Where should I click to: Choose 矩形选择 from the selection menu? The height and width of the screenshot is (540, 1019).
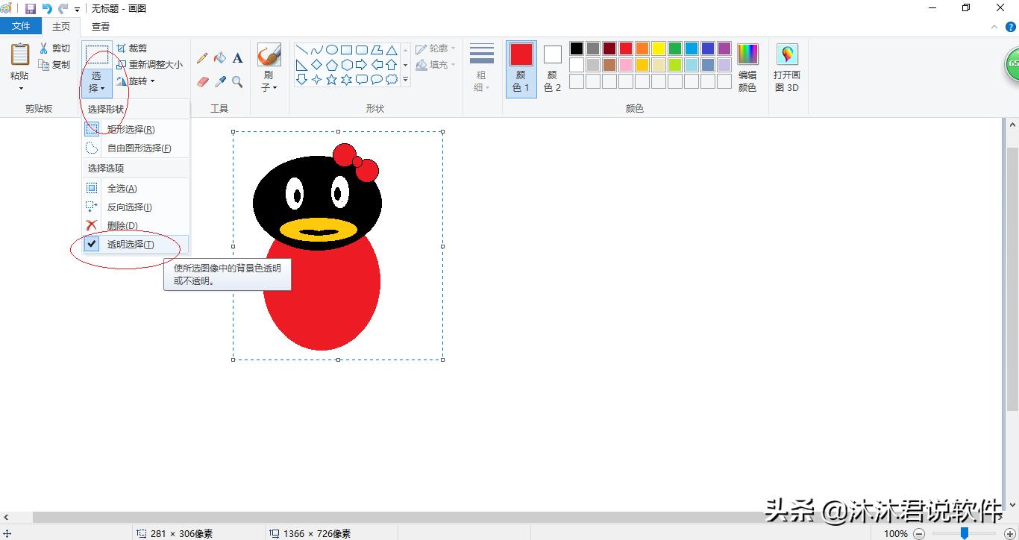coord(135,129)
